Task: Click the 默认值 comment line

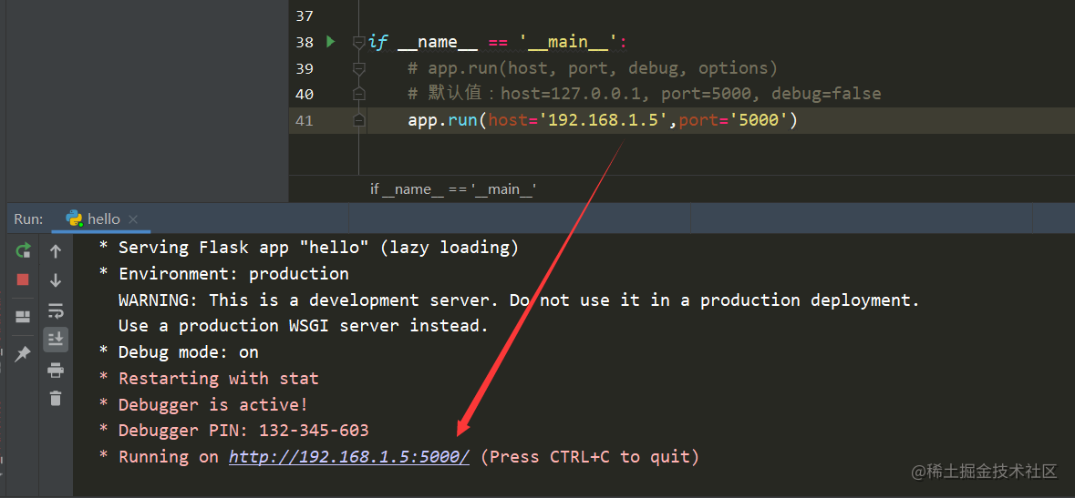Action: (x=645, y=94)
